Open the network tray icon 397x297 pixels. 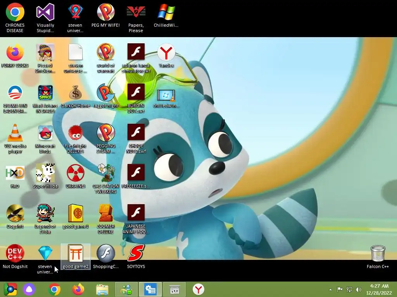tap(349, 290)
